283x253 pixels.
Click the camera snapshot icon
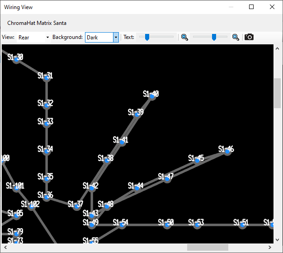pos(249,37)
